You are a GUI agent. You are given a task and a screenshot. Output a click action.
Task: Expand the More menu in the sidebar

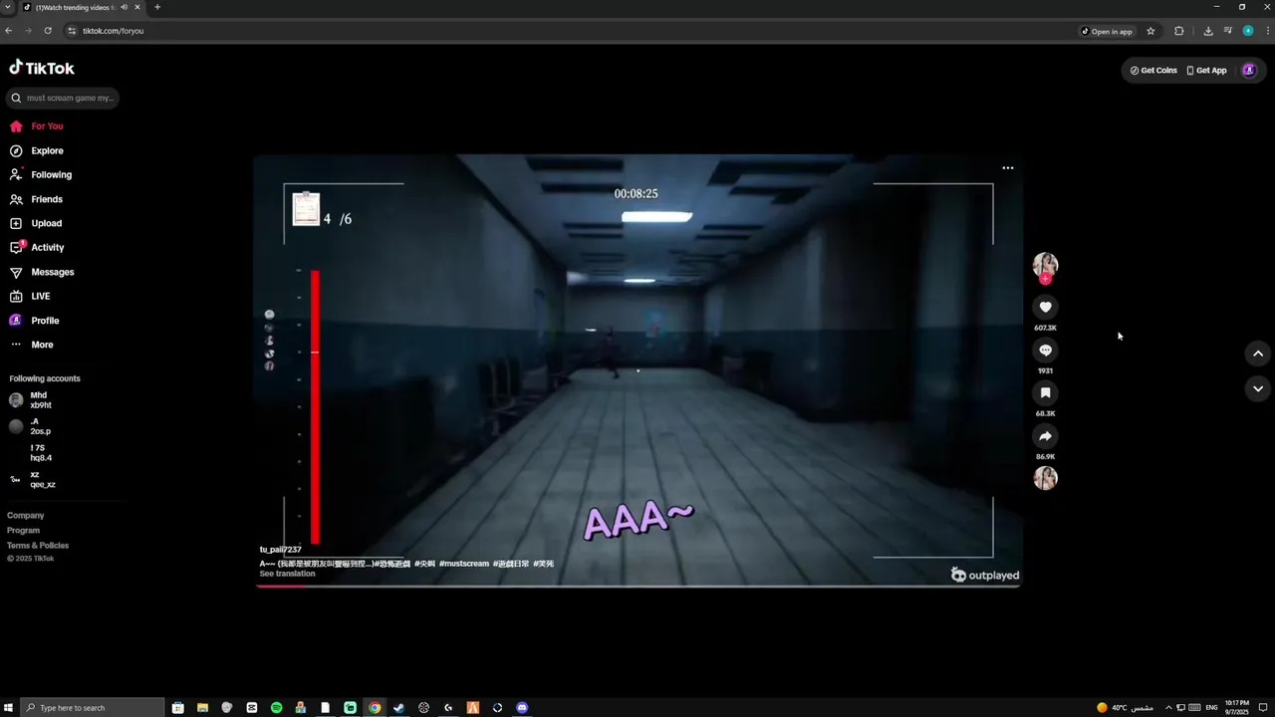pyautogui.click(x=32, y=345)
